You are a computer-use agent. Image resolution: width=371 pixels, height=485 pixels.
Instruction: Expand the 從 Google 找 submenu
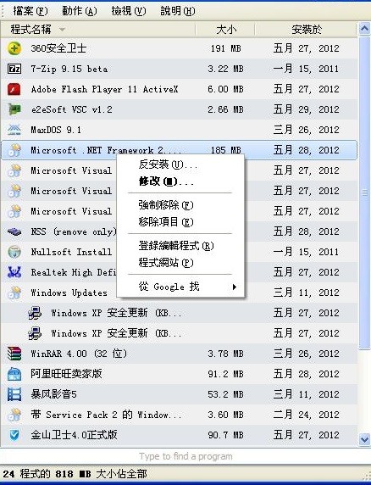tap(180, 287)
